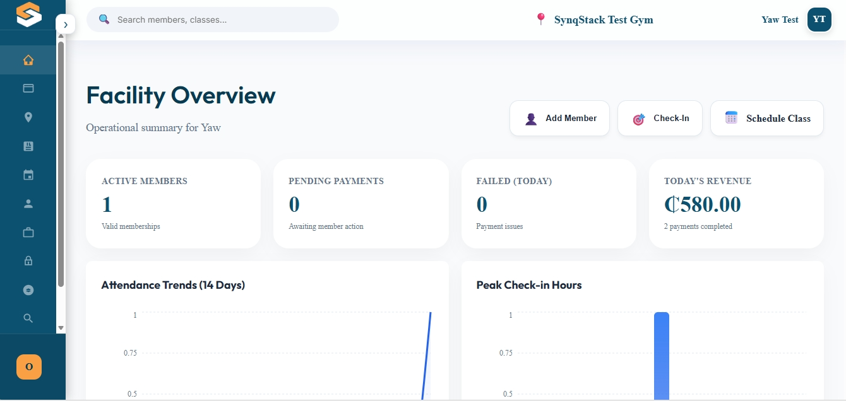This screenshot has width=846, height=401.
Task: Open the payments card icon in sidebar
Action: tap(28, 88)
